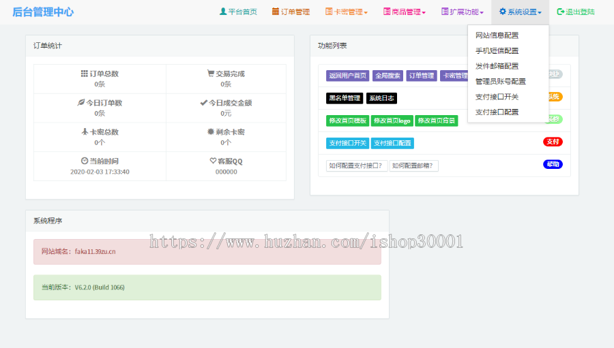Click the purple 全局搜索 button
614x348 pixels.
tap(388, 76)
